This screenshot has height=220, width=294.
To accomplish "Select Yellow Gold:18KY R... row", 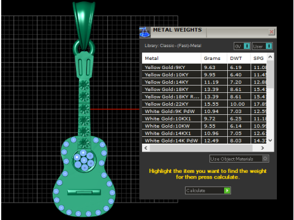I will point(205,97).
